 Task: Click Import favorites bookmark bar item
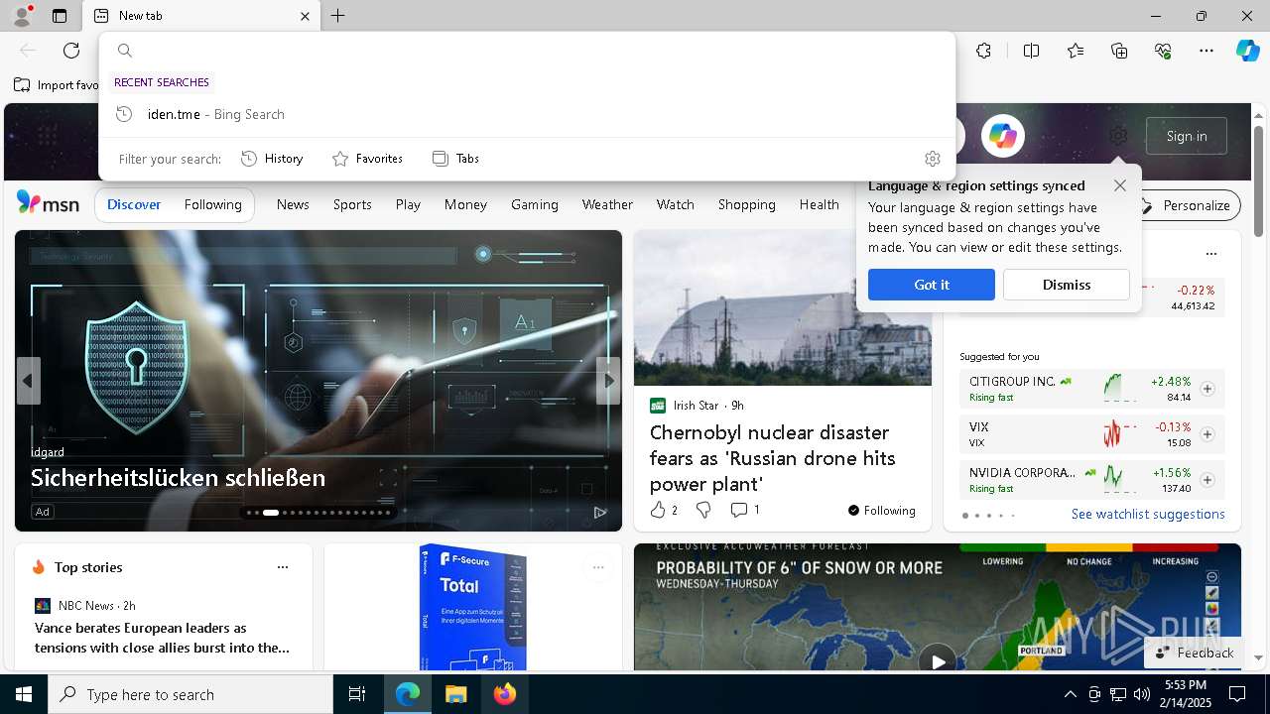[x=58, y=85]
